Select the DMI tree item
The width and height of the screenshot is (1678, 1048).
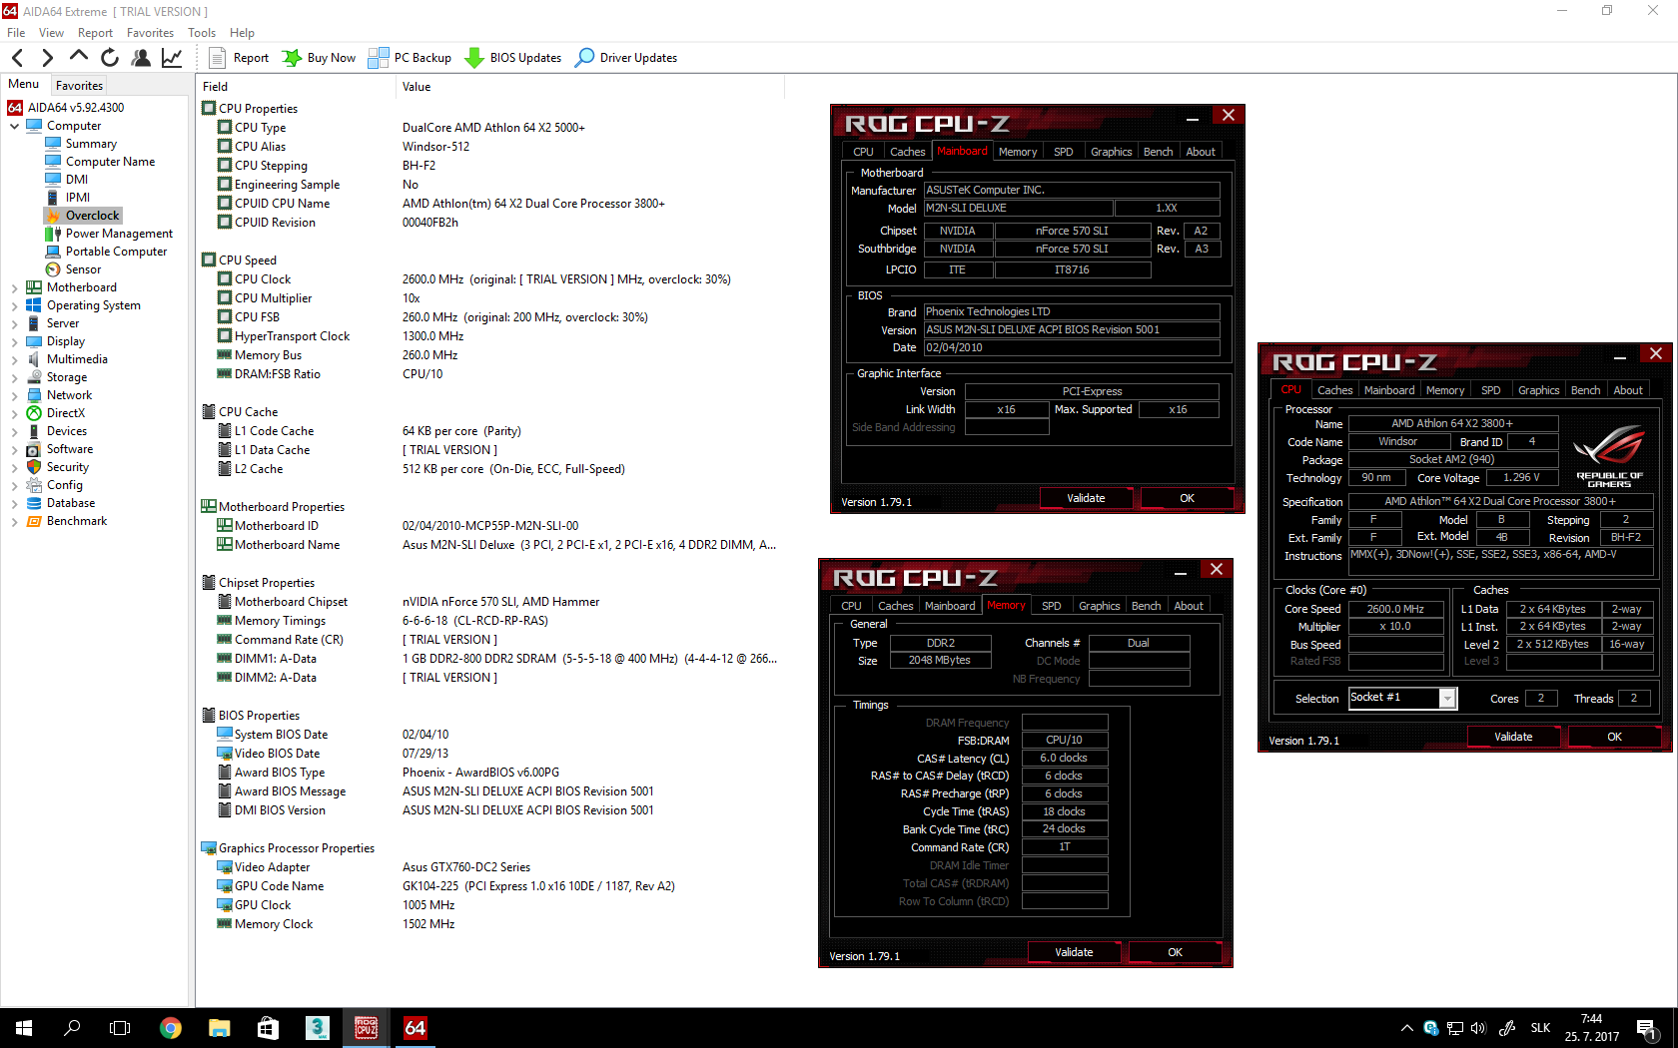[x=77, y=180]
